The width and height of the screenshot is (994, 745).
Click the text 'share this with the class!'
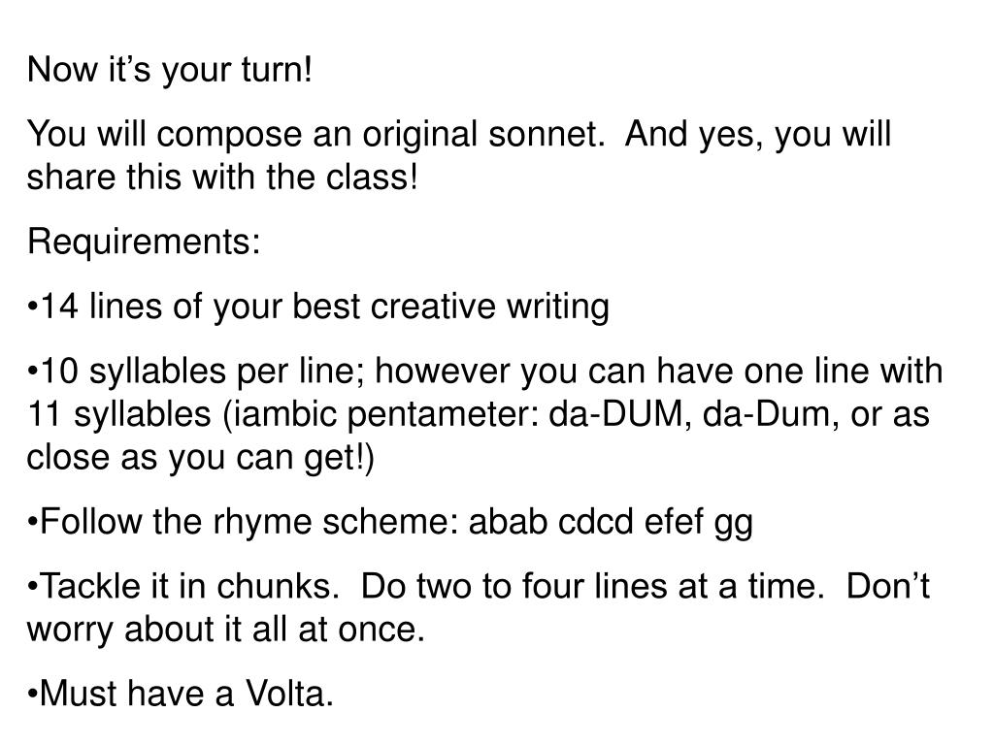[x=222, y=177]
